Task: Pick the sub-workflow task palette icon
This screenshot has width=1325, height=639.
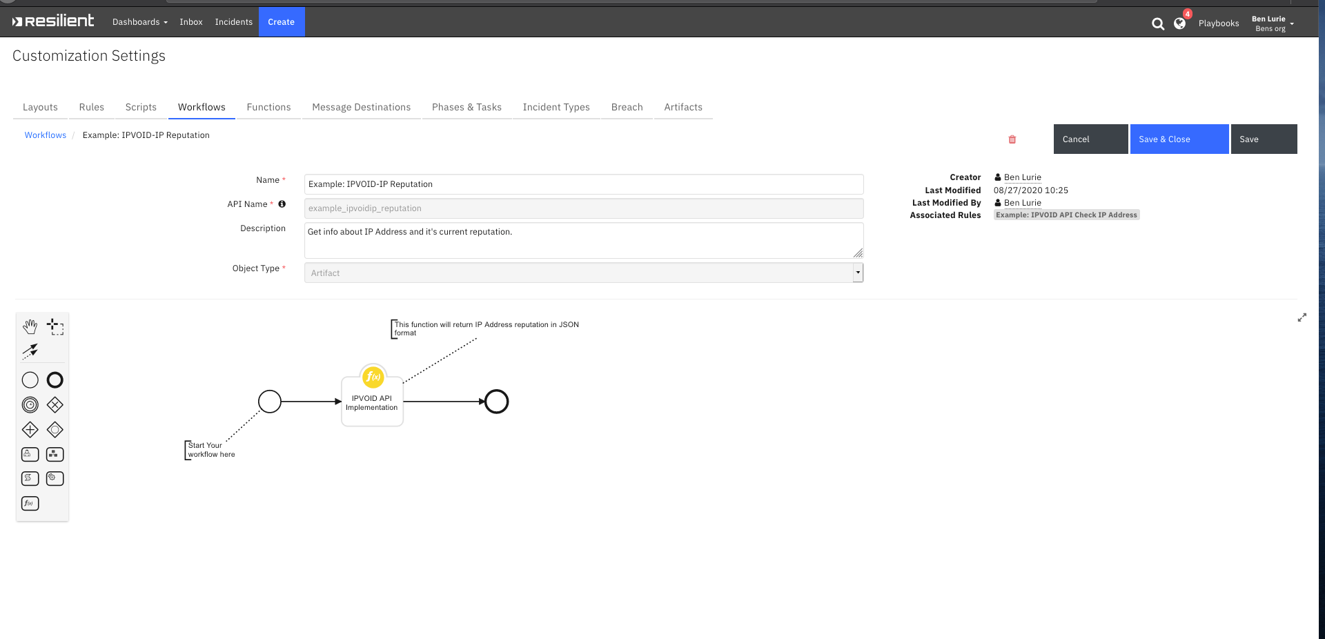Action: (55, 454)
